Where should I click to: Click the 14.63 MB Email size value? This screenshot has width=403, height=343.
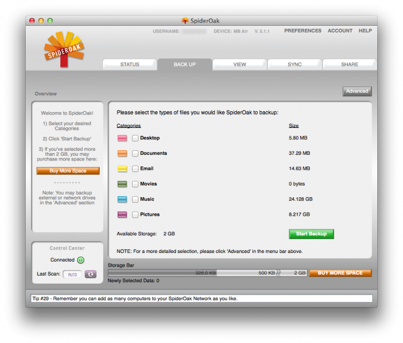[299, 168]
